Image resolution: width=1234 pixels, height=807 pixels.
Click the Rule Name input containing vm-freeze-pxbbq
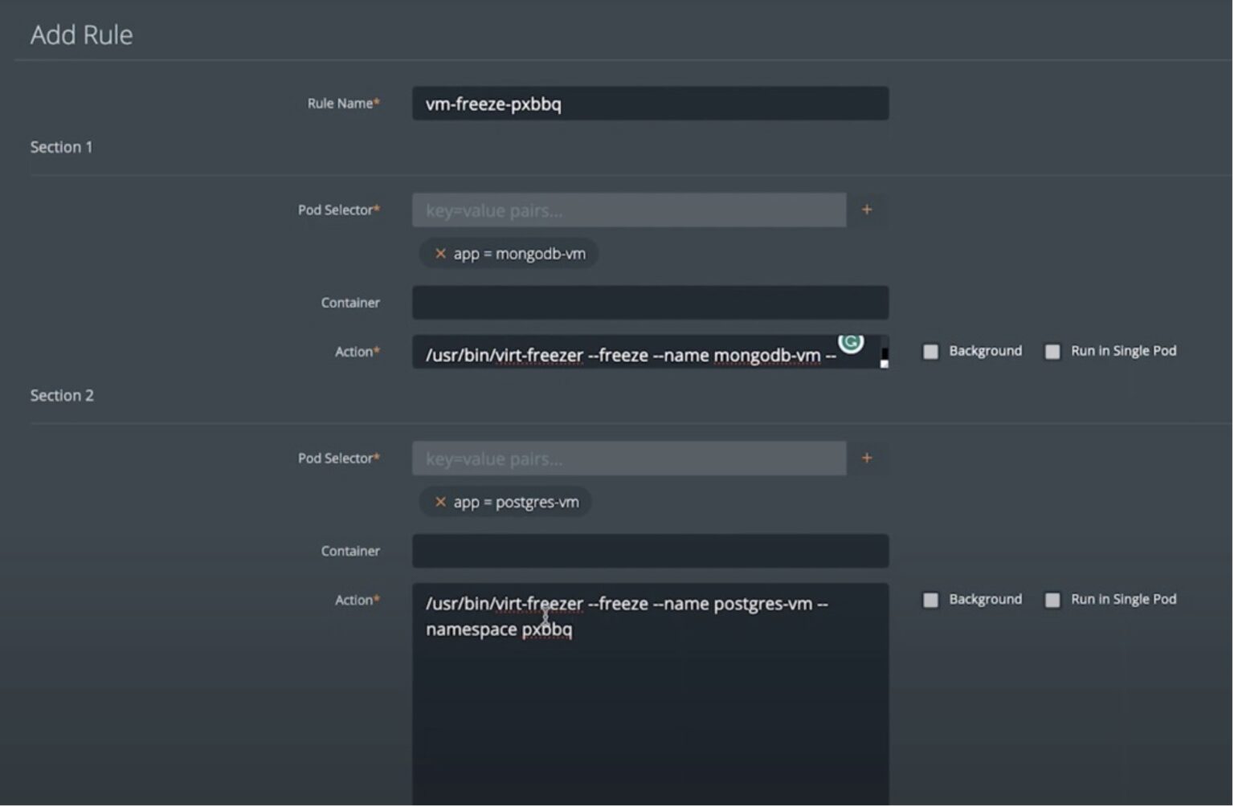(x=649, y=103)
